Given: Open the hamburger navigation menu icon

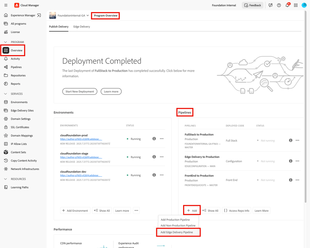Looking at the screenshot, I should 6,5.
